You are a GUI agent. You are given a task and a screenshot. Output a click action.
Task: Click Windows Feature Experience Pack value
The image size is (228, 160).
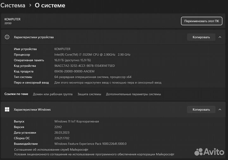[x=90, y=144]
